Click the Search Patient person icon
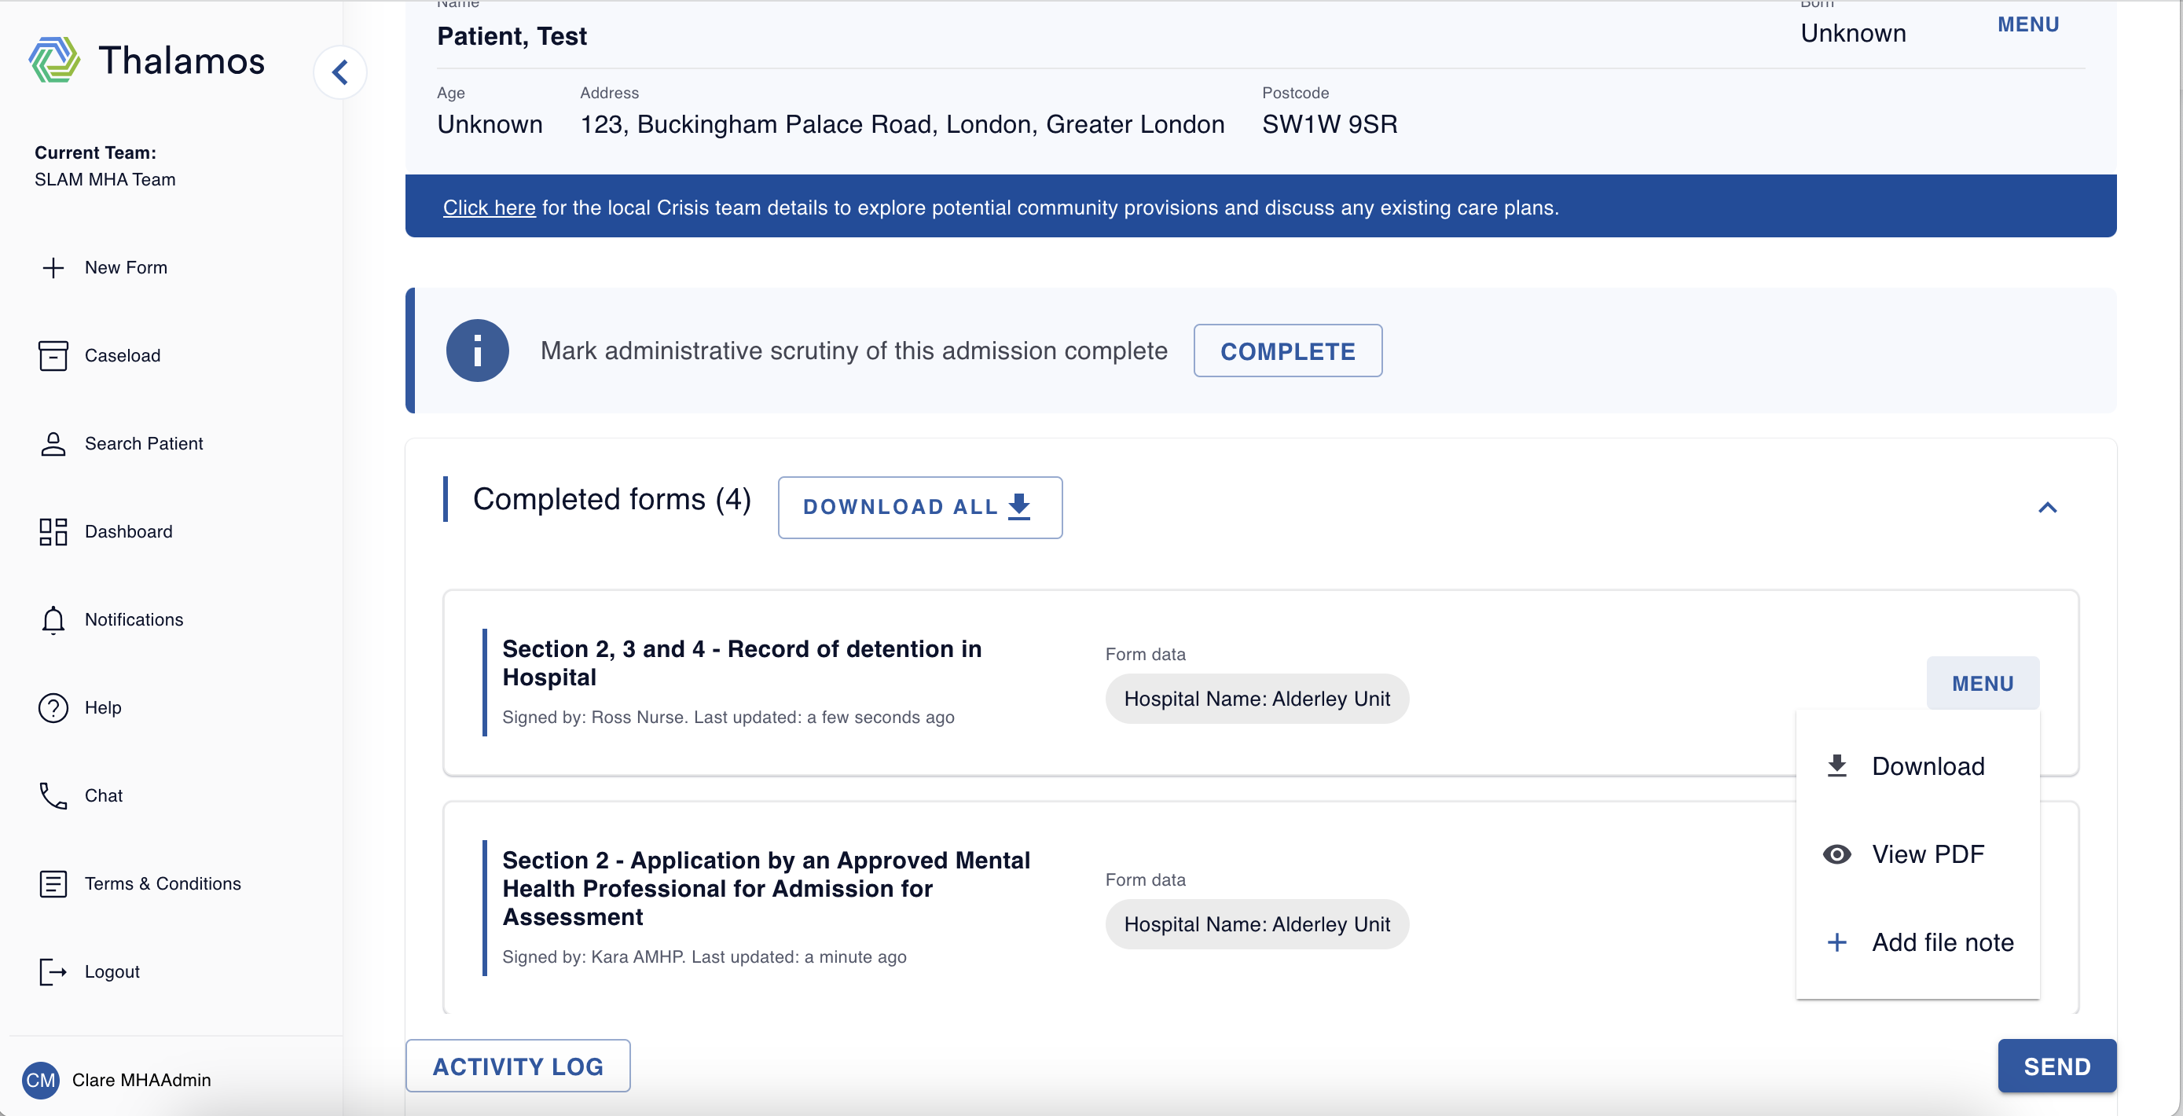Image resolution: width=2183 pixels, height=1116 pixels. point(53,444)
